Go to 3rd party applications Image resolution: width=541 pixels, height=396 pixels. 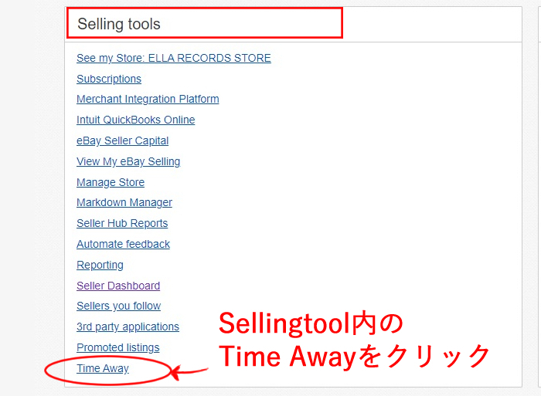128,327
